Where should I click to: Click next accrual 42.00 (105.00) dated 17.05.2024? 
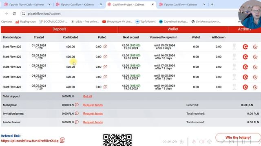(131, 67)
